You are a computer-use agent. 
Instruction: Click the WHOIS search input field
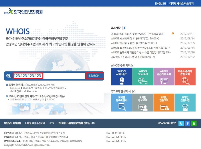[x=49, y=76]
